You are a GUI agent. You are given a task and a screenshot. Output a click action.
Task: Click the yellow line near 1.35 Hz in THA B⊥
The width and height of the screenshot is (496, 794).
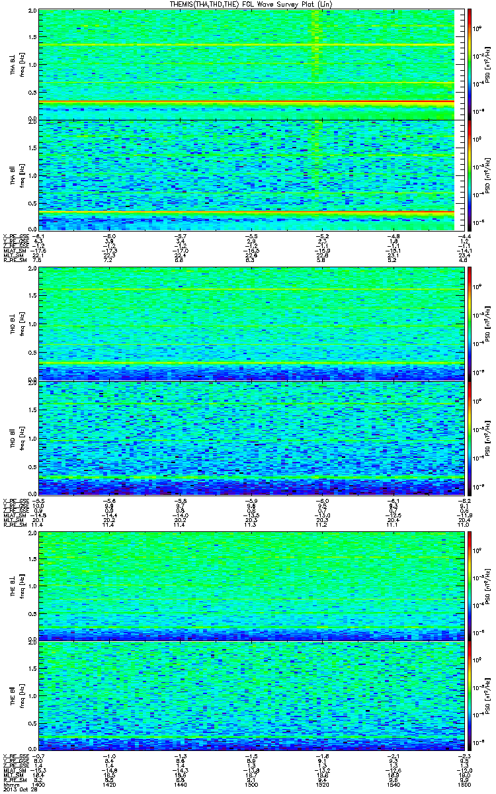point(247,44)
